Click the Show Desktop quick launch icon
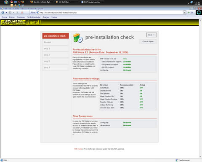 pos(16,2)
